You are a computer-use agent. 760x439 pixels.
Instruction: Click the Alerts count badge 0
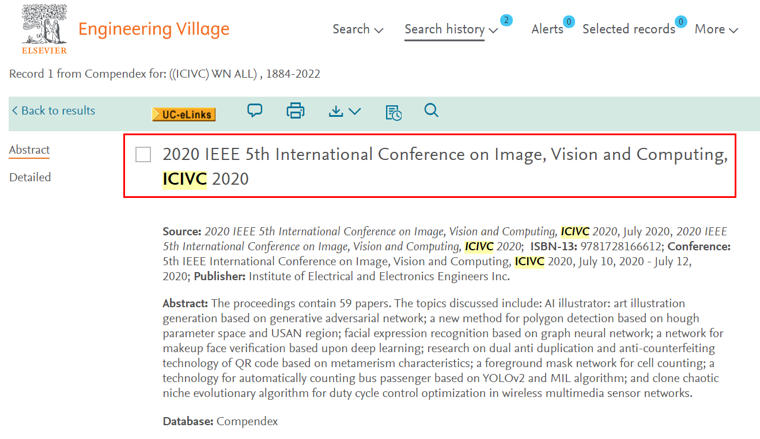[x=569, y=22]
